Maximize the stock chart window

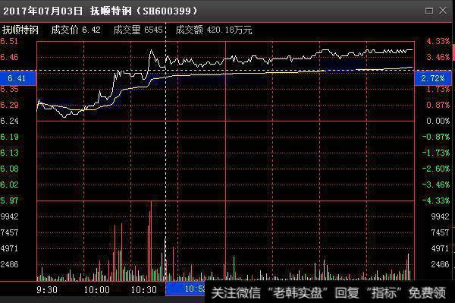(429, 11)
